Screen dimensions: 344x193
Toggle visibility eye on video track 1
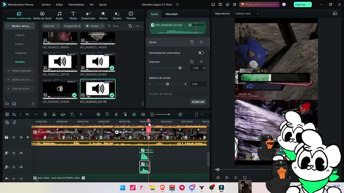pyautogui.click(x=28, y=137)
